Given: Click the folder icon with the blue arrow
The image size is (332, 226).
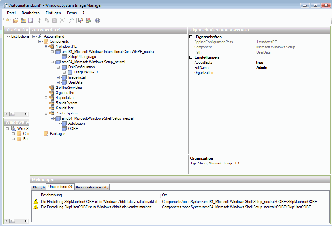Looking at the screenshot, I should click(x=23, y=21).
